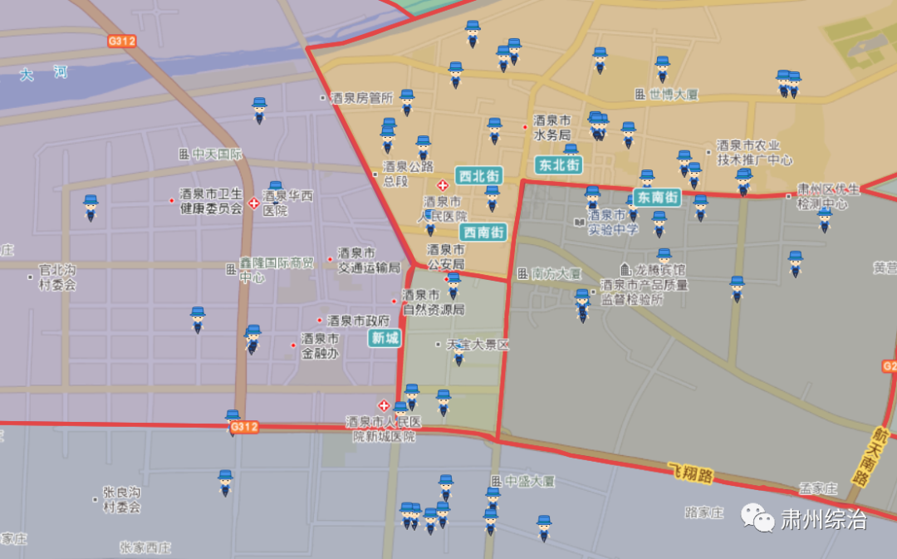Click the officer marker on 天宝大景区
Screen dimensions: 897x559
coord(458,353)
